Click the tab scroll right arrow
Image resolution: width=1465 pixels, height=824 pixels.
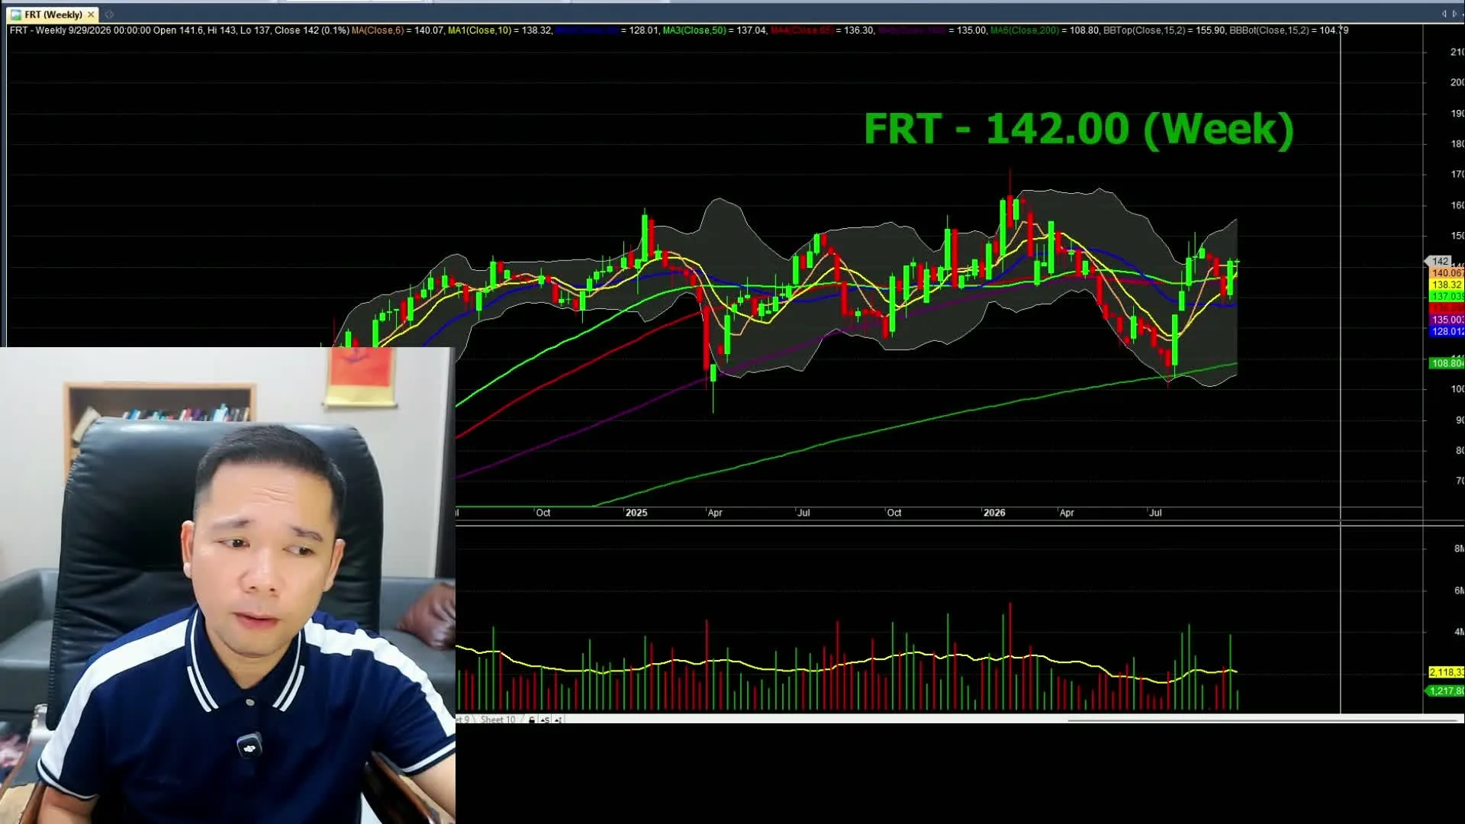[x=1454, y=14]
